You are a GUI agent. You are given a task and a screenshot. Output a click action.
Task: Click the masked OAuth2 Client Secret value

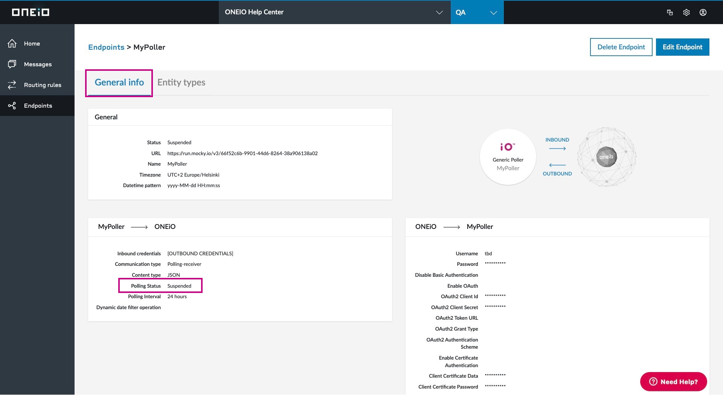tap(495, 307)
